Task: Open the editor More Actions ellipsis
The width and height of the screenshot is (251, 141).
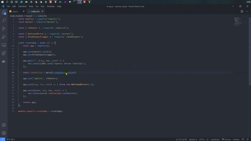Action: point(247,11)
